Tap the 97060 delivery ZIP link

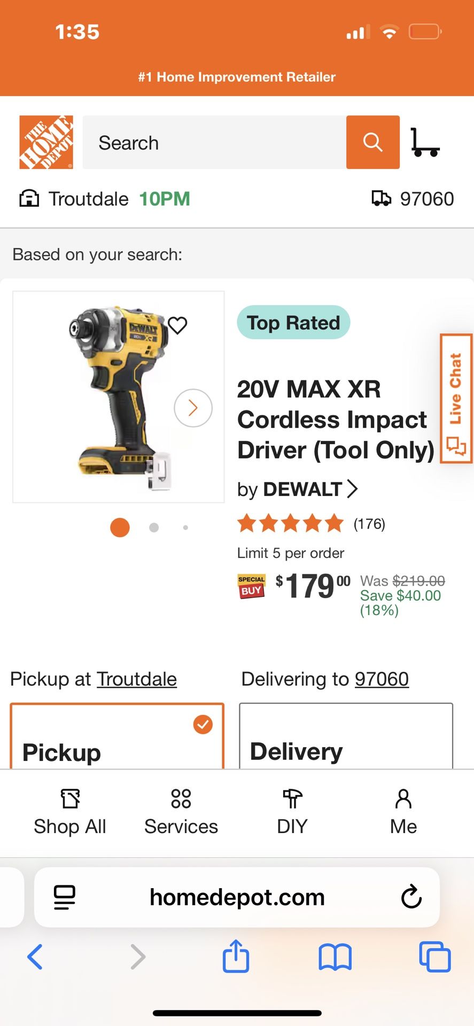pyautogui.click(x=382, y=679)
